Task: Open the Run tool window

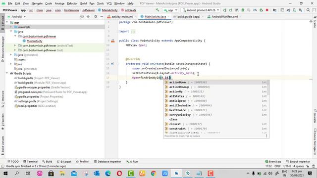Action: 132,162
